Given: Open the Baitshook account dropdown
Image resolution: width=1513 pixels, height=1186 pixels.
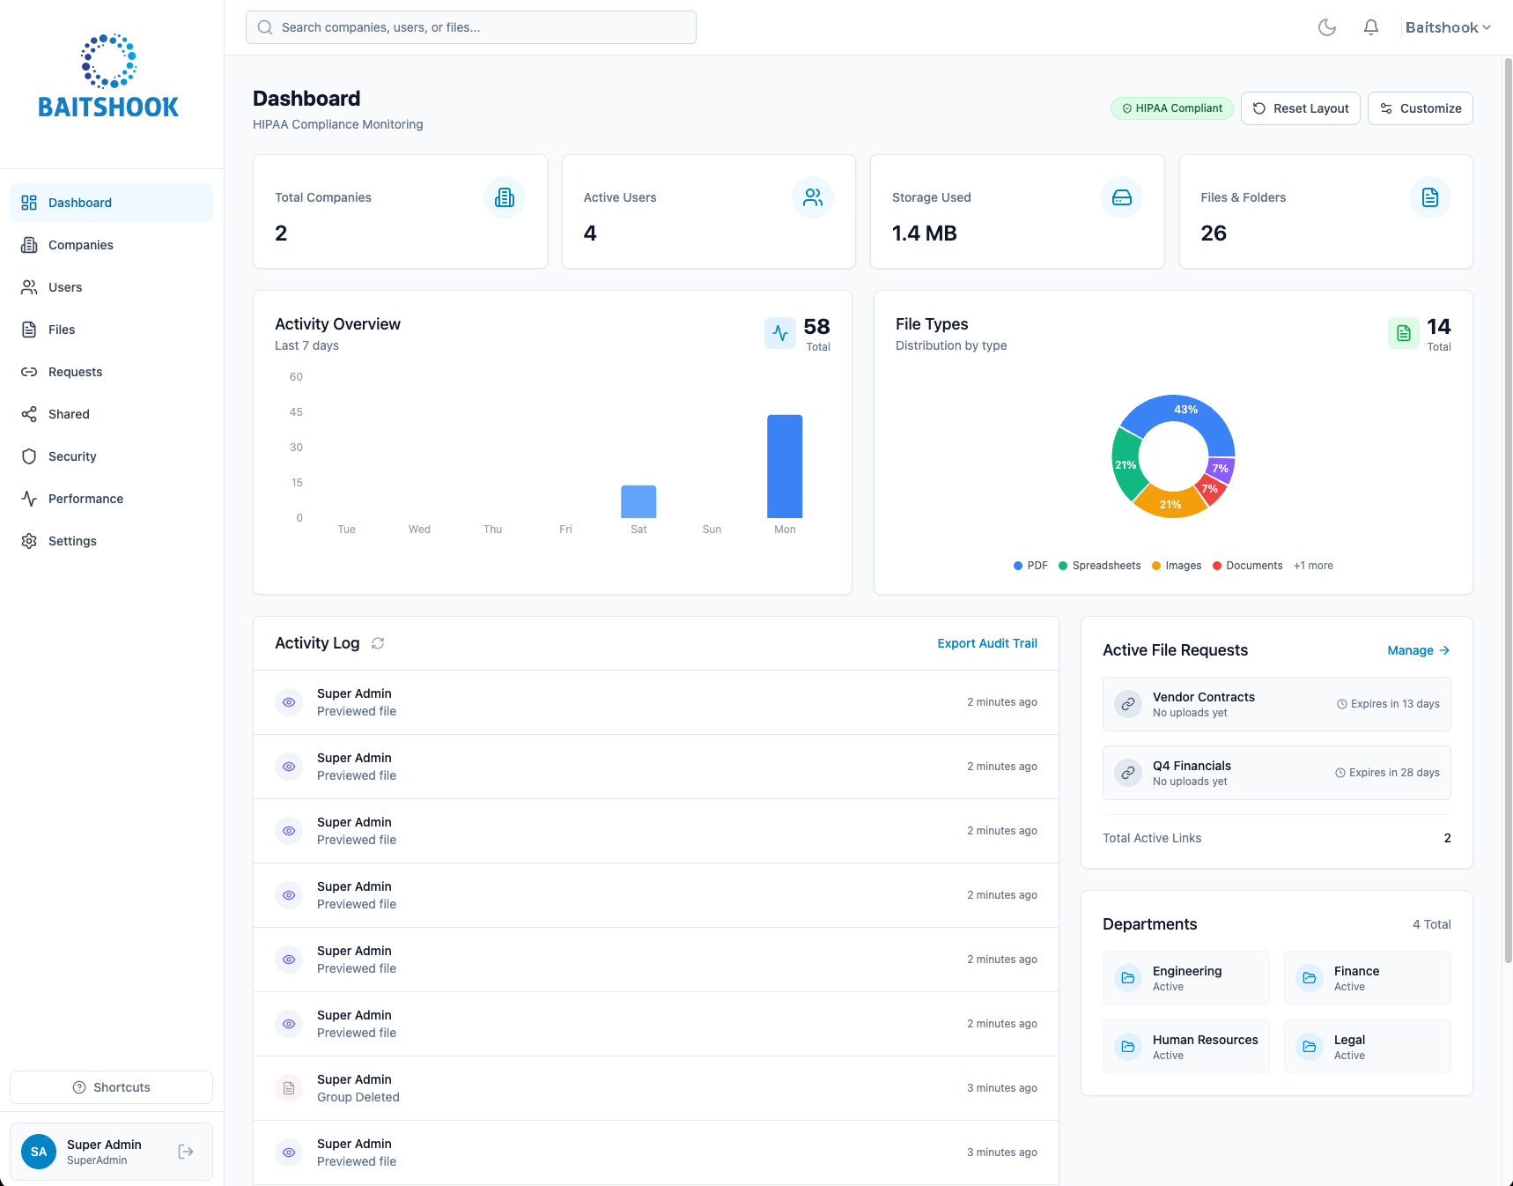Looking at the screenshot, I should point(1447,27).
